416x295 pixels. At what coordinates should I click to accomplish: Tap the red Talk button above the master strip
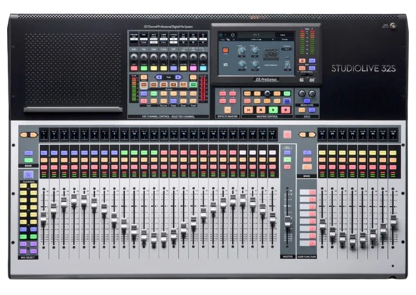coord(287,135)
